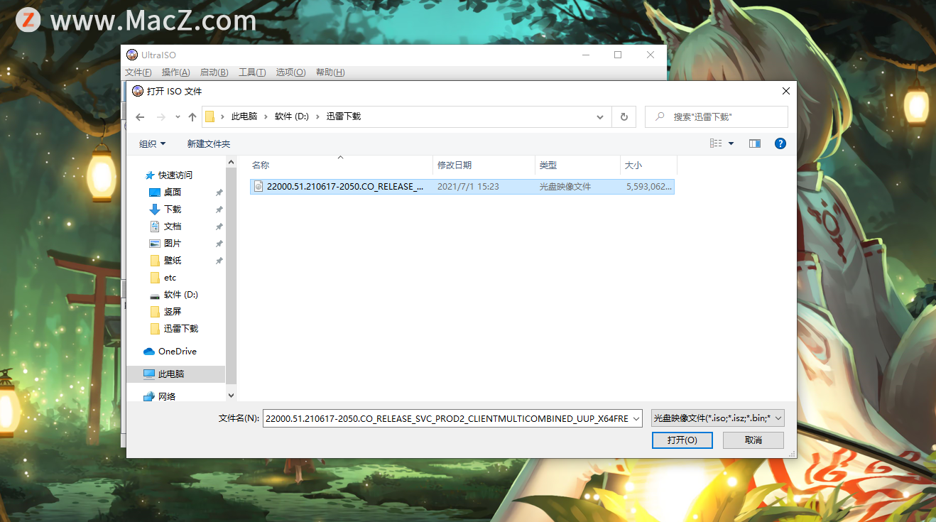Image resolution: width=936 pixels, height=522 pixels.
Task: Click the up-one-level arrow icon
Action: click(192, 117)
